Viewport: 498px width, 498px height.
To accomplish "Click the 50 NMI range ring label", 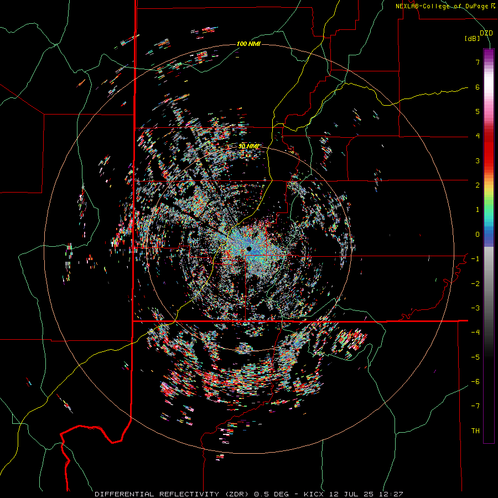I will coord(248,146).
